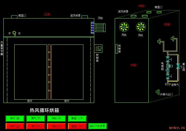Click the 冷凝水出口 condensate outlet fitting
The image size is (186, 131).
pos(158,92)
